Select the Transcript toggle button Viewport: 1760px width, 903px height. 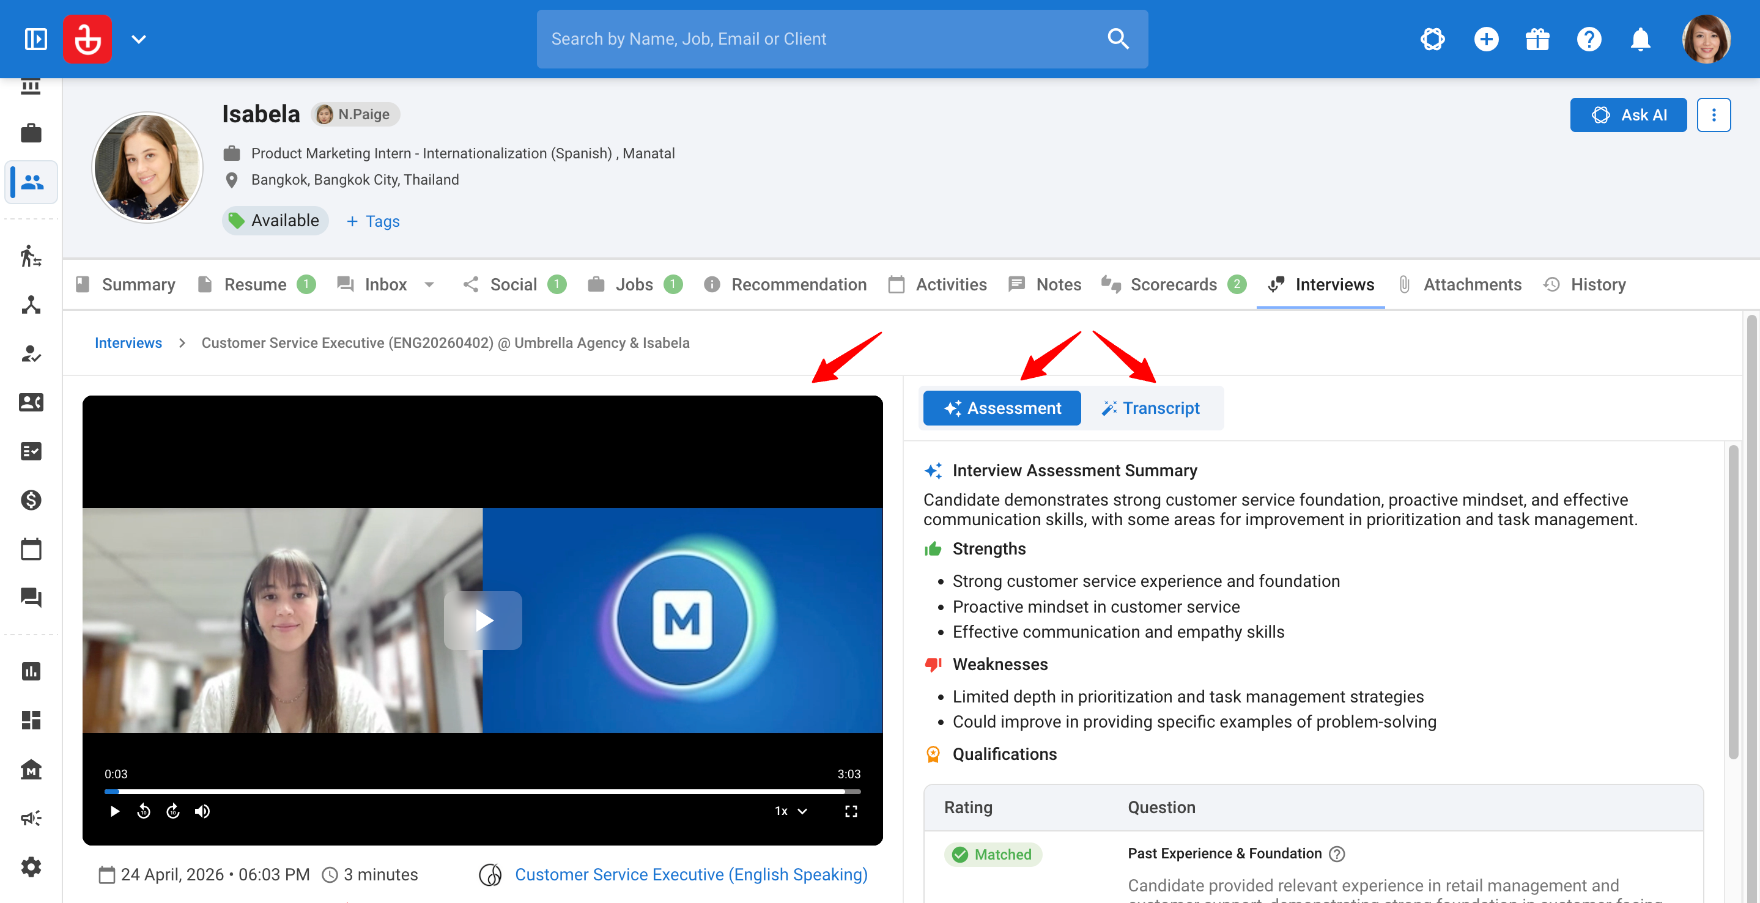click(x=1150, y=408)
